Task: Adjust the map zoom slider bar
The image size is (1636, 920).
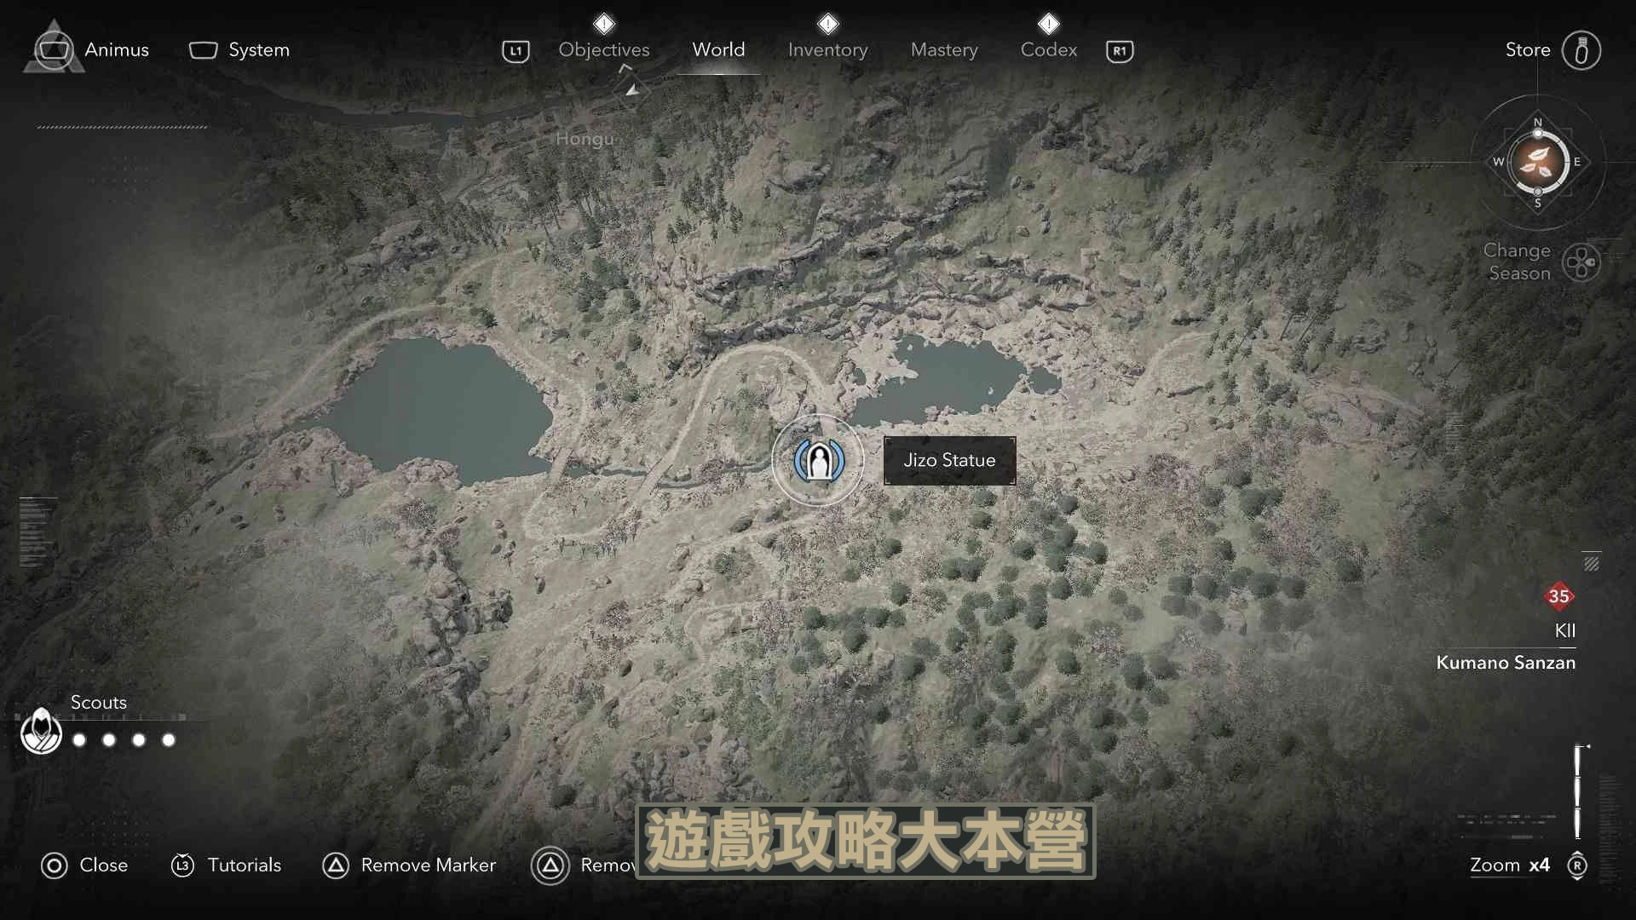Action: [1578, 792]
